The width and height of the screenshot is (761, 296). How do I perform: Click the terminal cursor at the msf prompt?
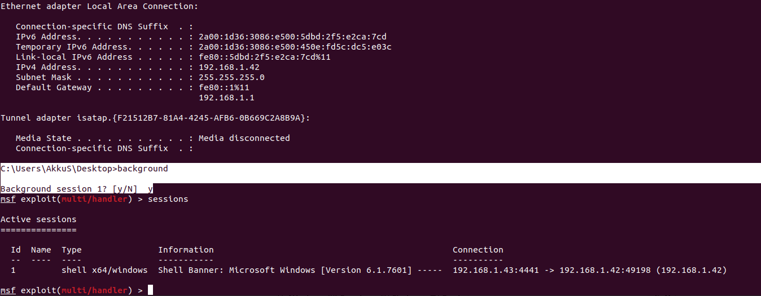pyautogui.click(x=150, y=290)
